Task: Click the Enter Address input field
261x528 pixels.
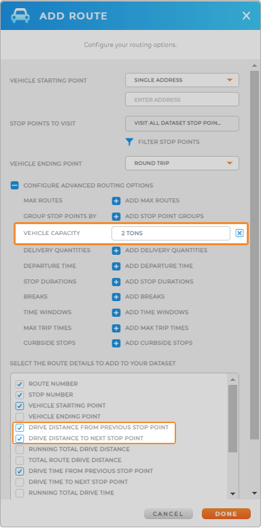Action: pos(182,99)
